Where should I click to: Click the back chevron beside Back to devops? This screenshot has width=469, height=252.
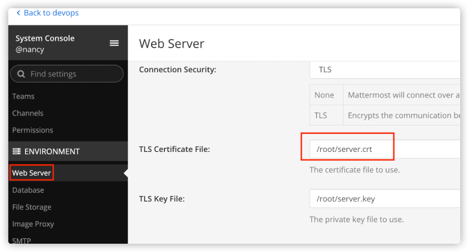19,12
